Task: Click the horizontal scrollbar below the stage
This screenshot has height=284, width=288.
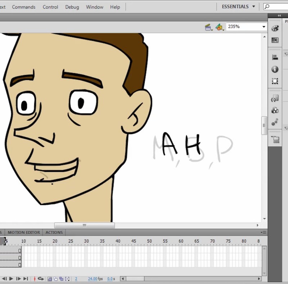Action: 84,225
